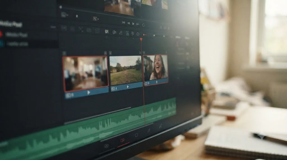Click the play arrow under the laughing woman clip

157,82
